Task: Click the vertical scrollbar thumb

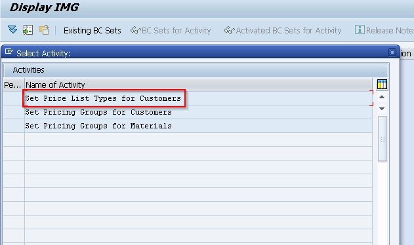Action: pos(383,139)
